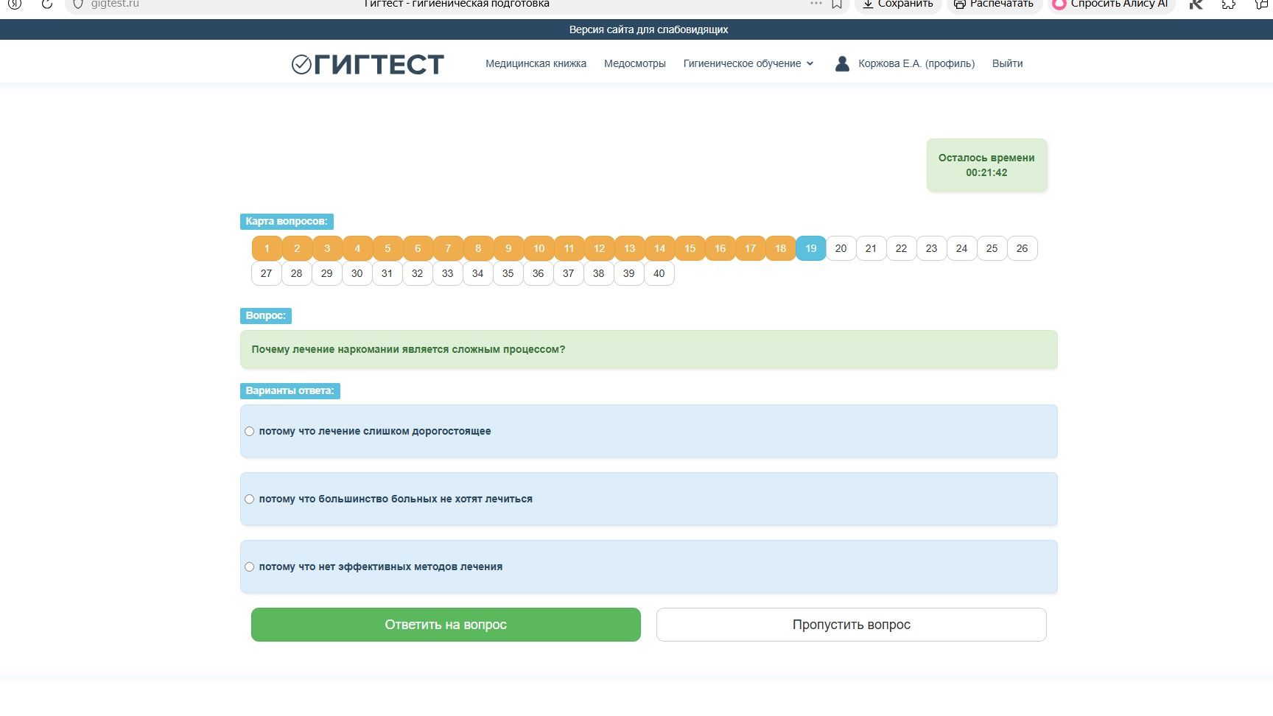Screen dimensions: 1273x716
Task: Select question 27 in the question map
Action: point(266,273)
